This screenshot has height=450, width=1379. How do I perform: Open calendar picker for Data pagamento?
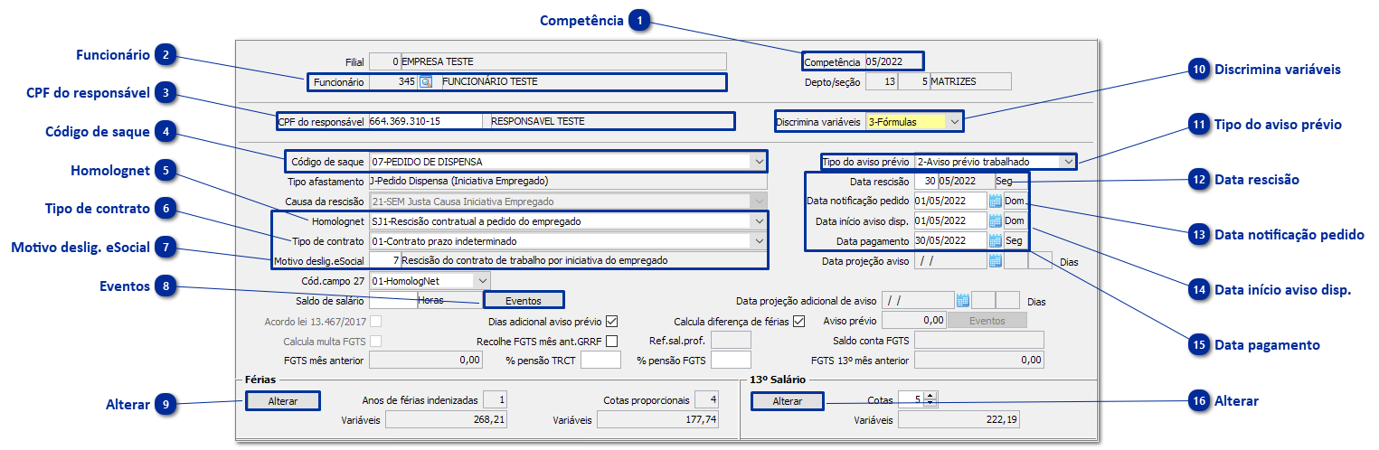(995, 240)
